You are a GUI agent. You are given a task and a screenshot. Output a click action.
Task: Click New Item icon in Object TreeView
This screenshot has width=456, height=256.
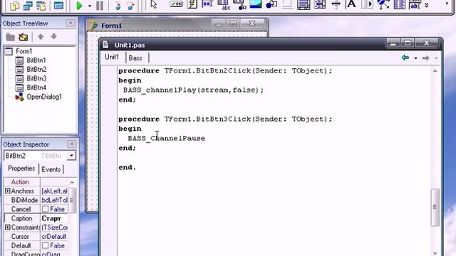point(10,37)
